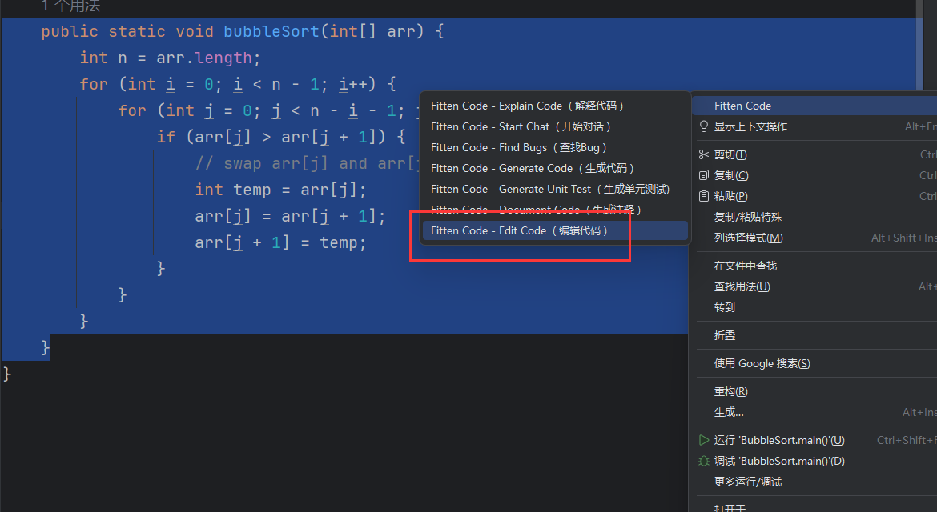The width and height of the screenshot is (937, 512).
Task: Toggle 列选择模式(M) in context menu
Action: click(x=814, y=238)
